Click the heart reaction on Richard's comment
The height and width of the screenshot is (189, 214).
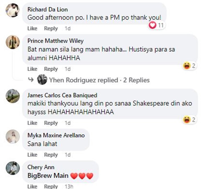pos(153,25)
